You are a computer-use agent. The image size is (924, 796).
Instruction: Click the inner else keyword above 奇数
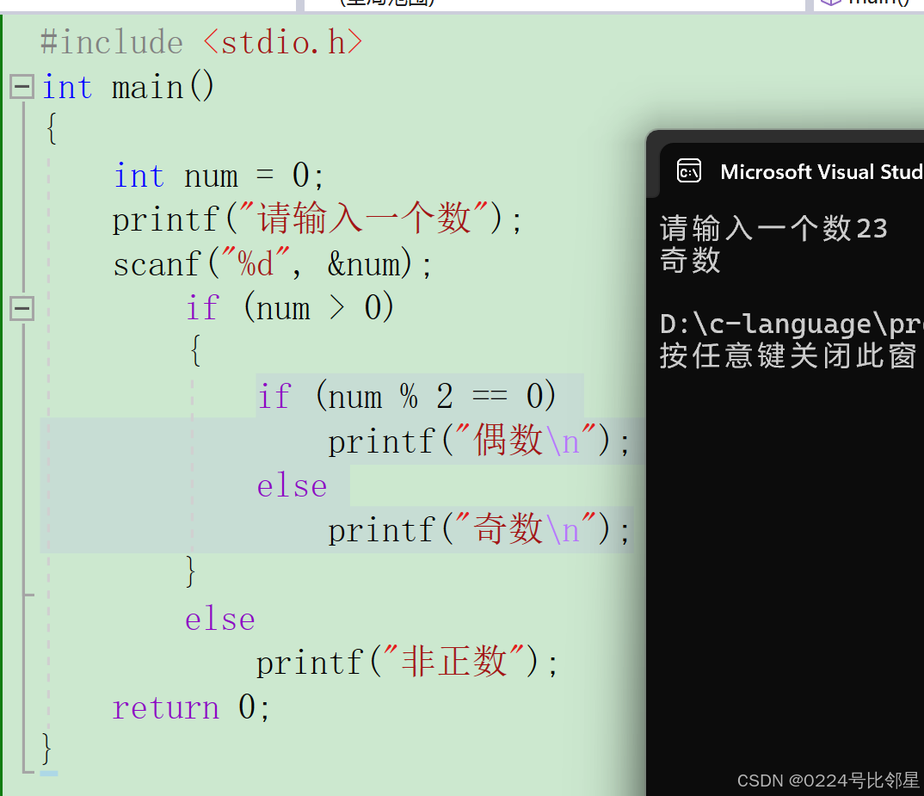click(293, 486)
